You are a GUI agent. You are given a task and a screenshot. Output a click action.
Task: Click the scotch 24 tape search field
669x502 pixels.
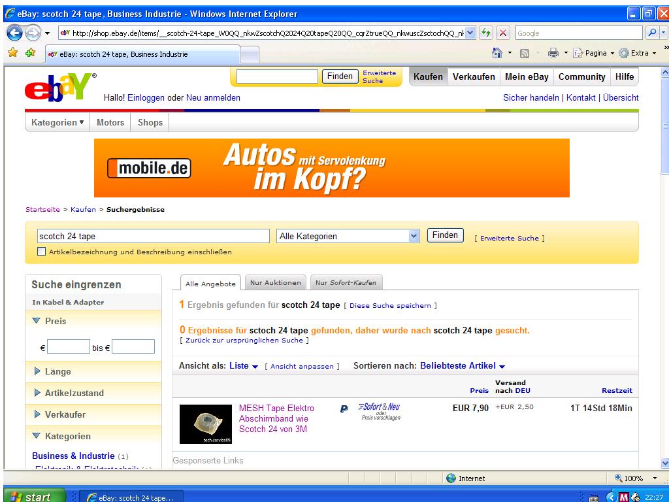(154, 236)
